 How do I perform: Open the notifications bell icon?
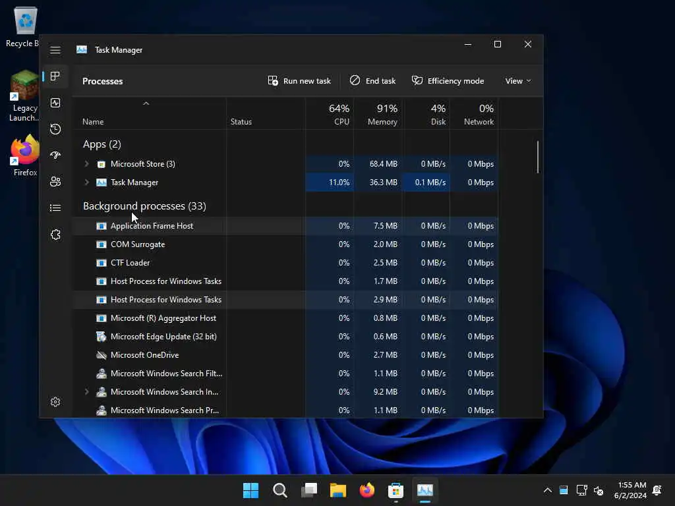pos(657,490)
